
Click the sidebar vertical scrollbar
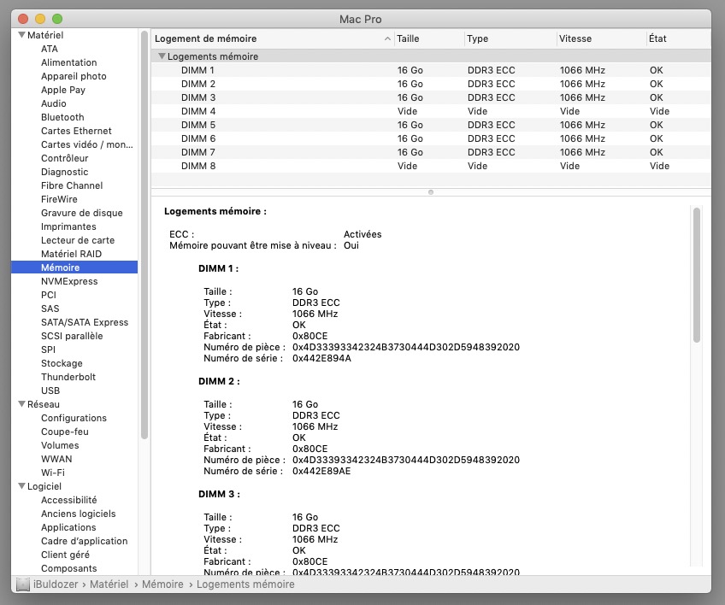(144, 235)
